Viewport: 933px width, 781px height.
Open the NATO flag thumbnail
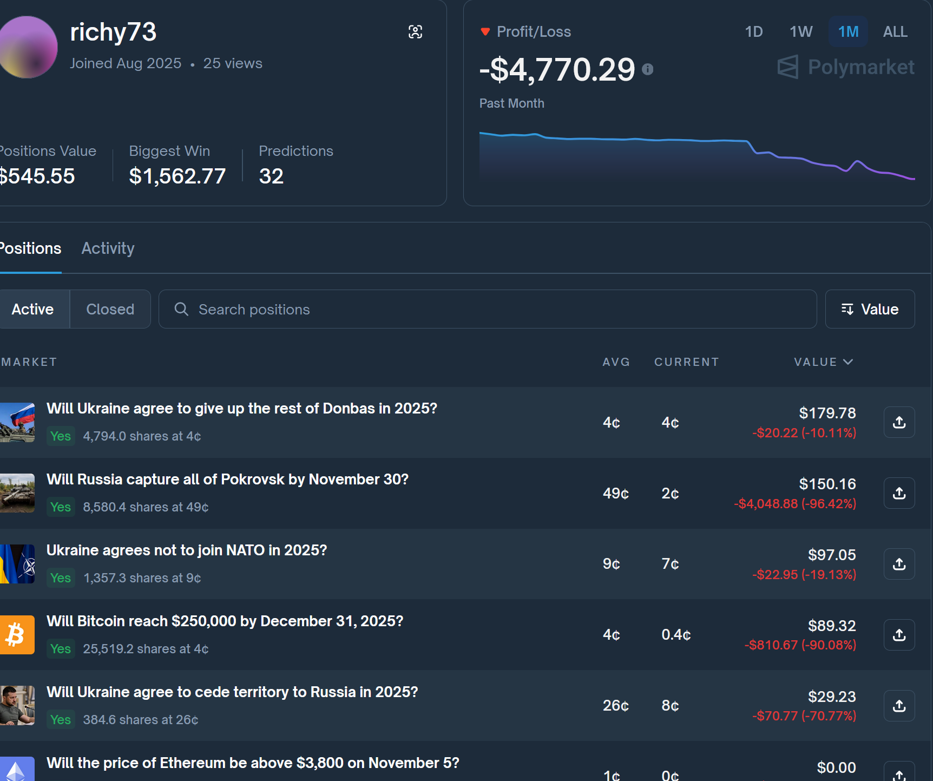point(17,564)
